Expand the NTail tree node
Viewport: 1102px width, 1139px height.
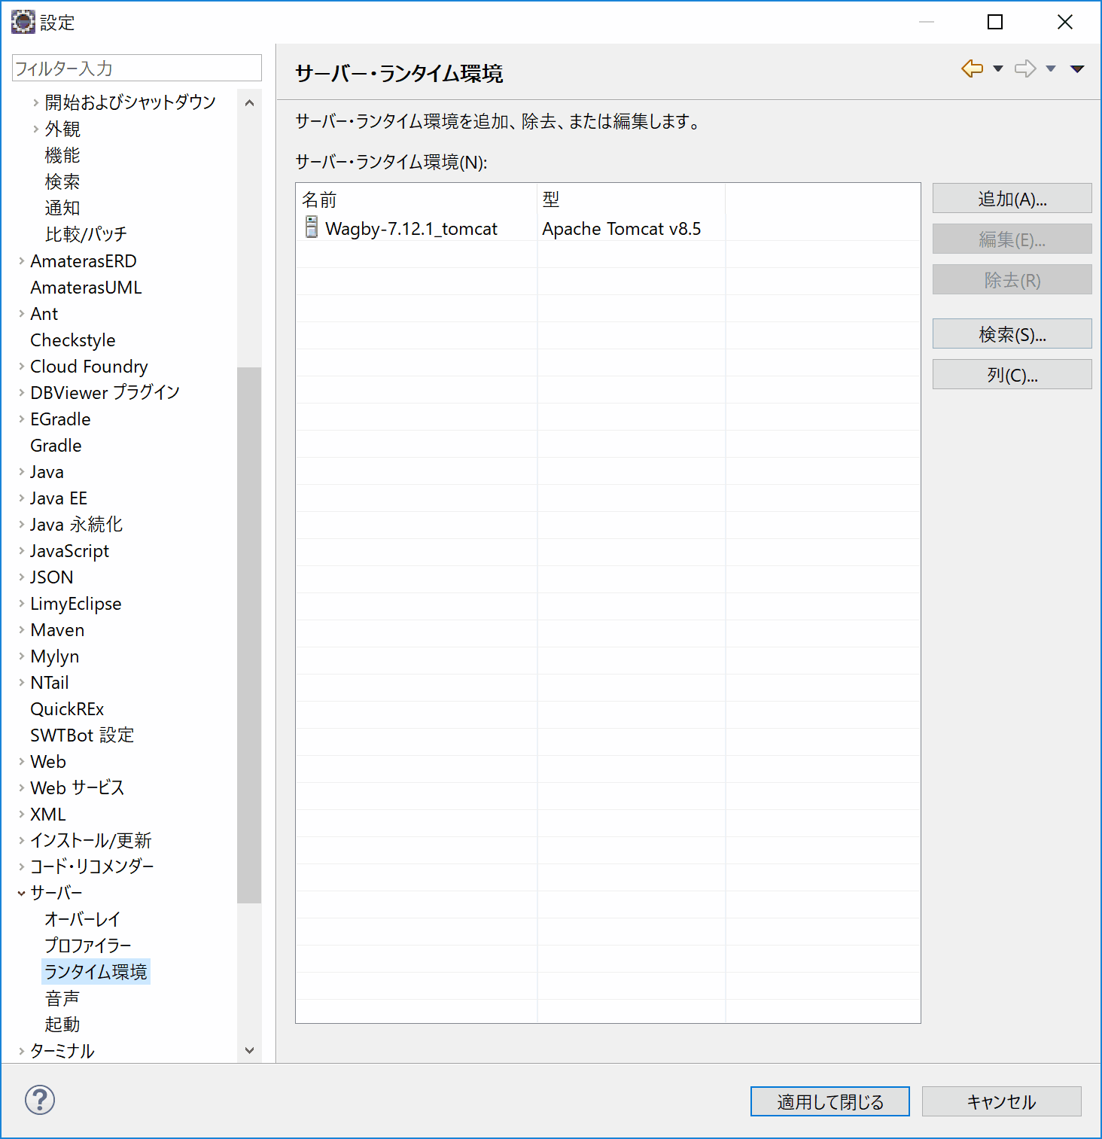(21, 683)
